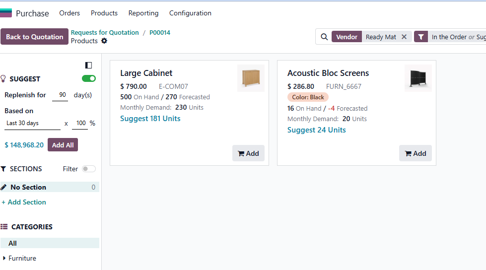Click the lightbulb icon next to SUGGEST
The width and height of the screenshot is (486, 270).
3,79
